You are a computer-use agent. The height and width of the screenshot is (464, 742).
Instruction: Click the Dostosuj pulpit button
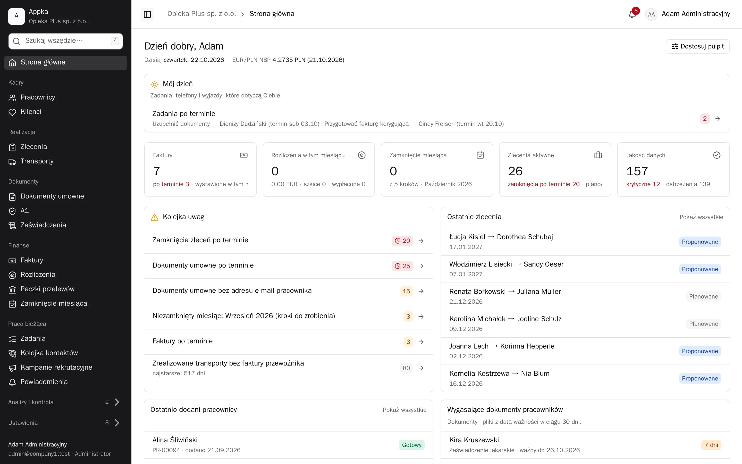697,46
